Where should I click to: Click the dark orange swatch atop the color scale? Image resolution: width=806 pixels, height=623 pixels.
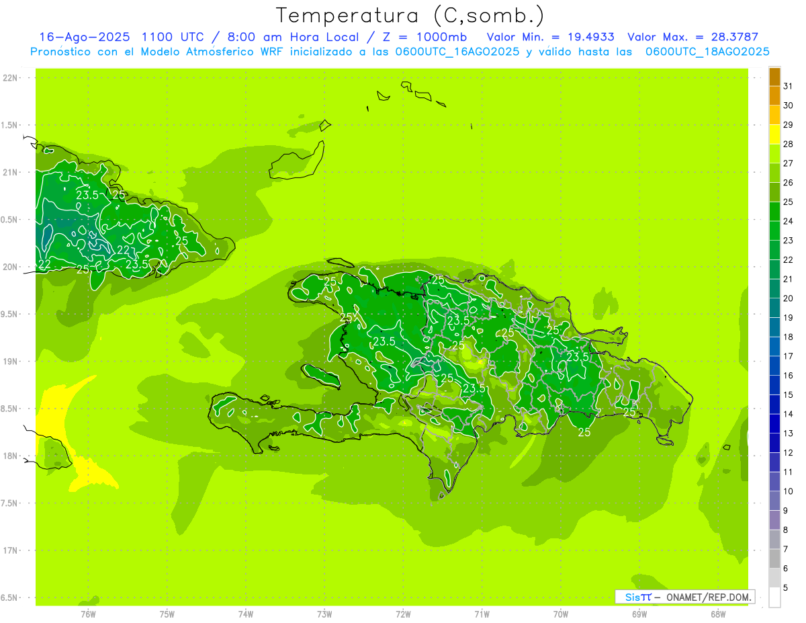click(x=775, y=77)
